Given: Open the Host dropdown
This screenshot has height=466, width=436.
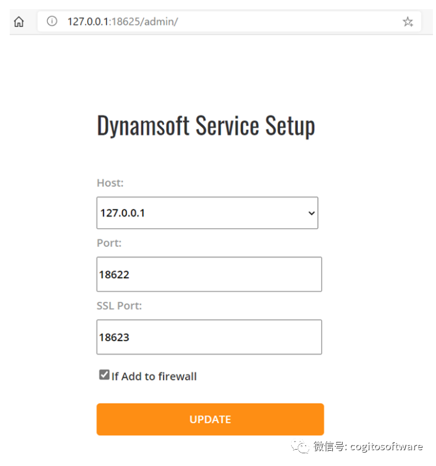Looking at the screenshot, I should [x=207, y=213].
